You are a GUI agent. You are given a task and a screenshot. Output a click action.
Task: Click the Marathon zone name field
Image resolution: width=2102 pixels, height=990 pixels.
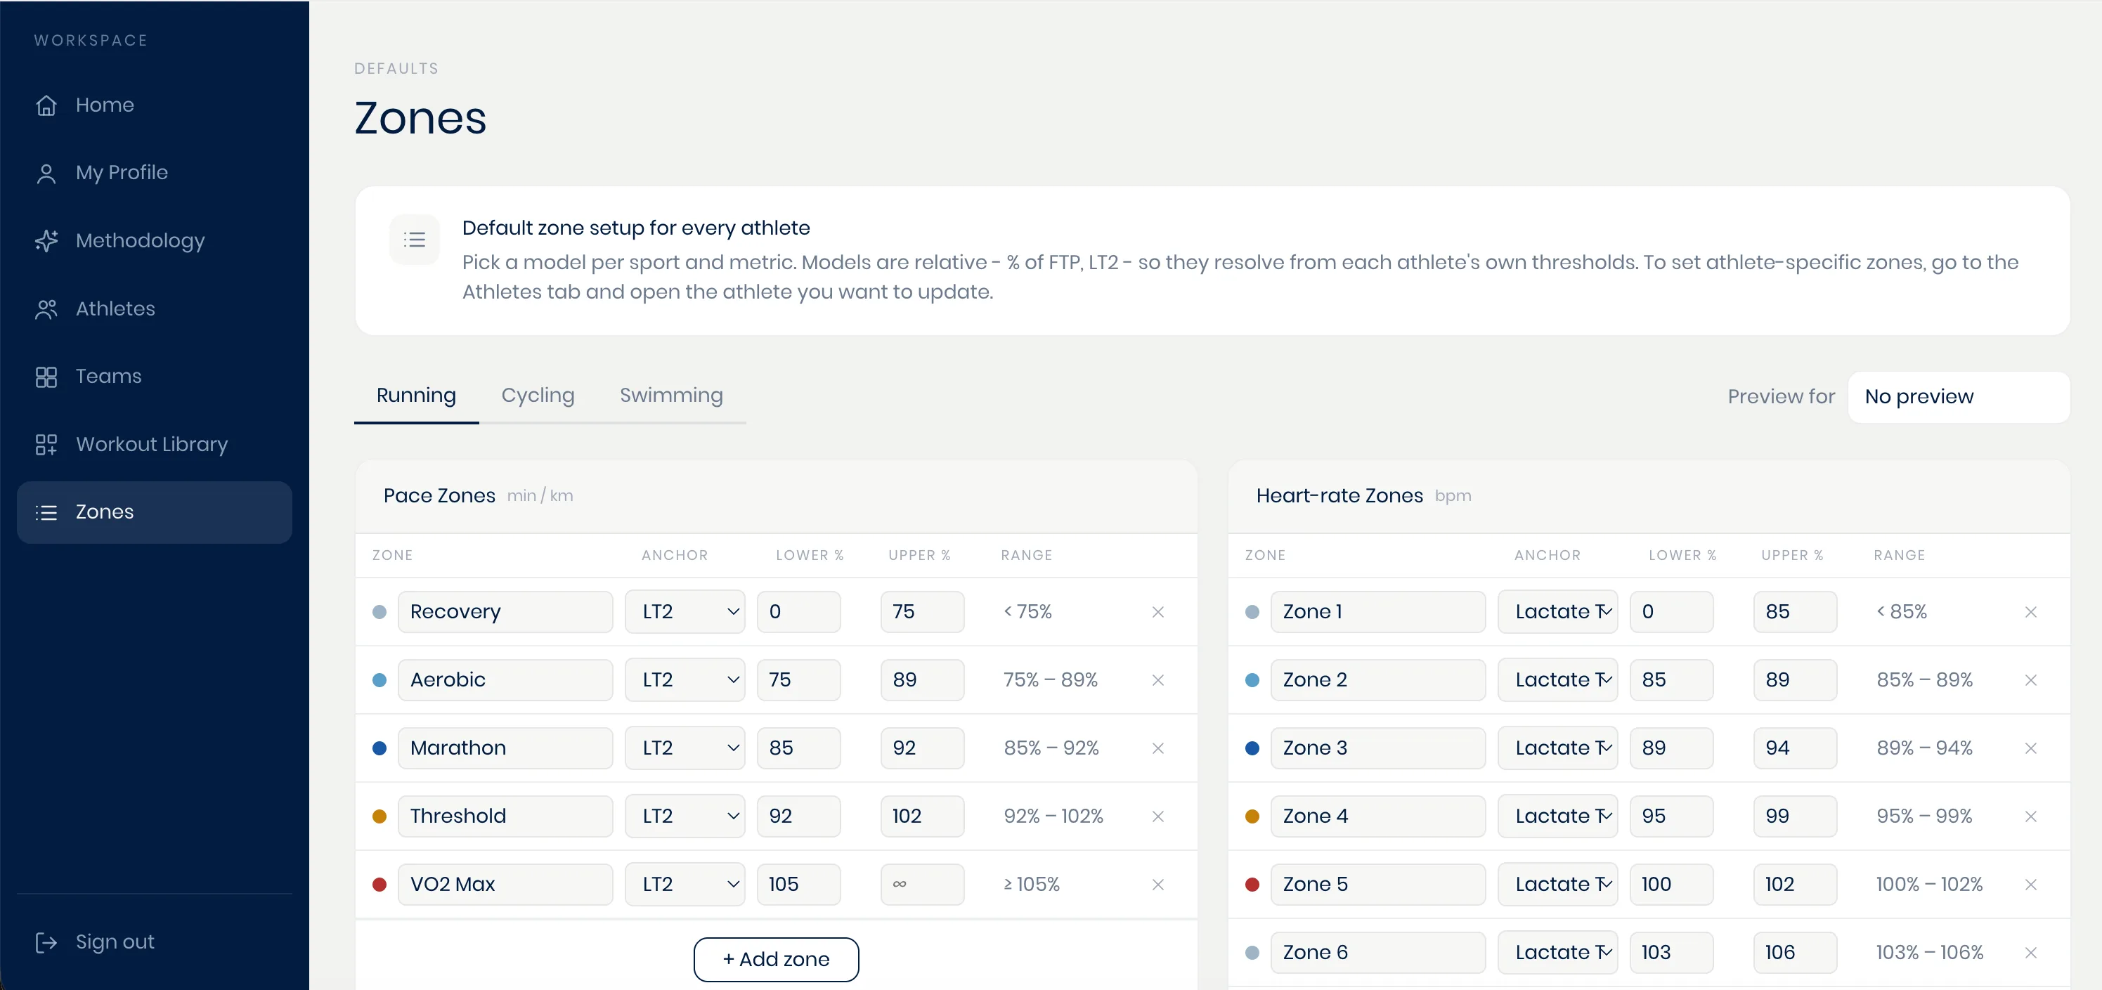pos(505,748)
